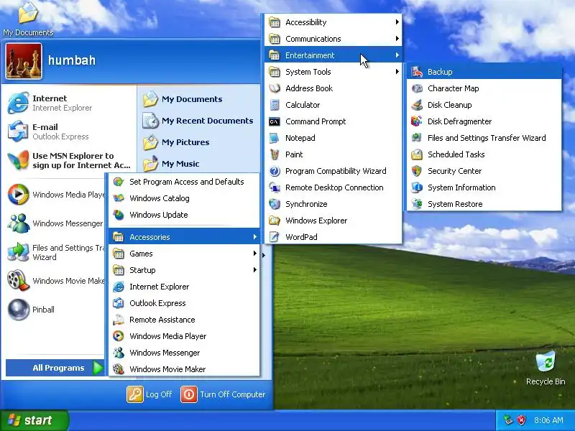Viewport: 575px width, 431px height.
Task: Open My Recent Documents menu item
Action: (x=198, y=121)
